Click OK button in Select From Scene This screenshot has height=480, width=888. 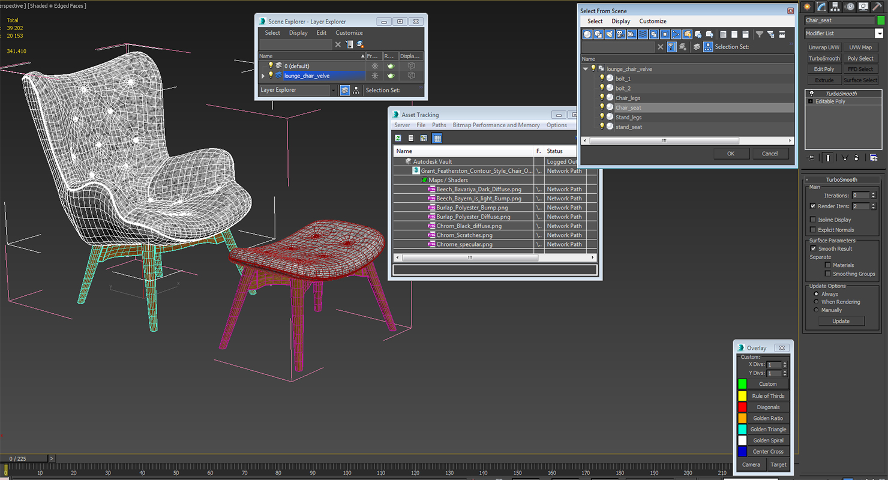pos(731,154)
